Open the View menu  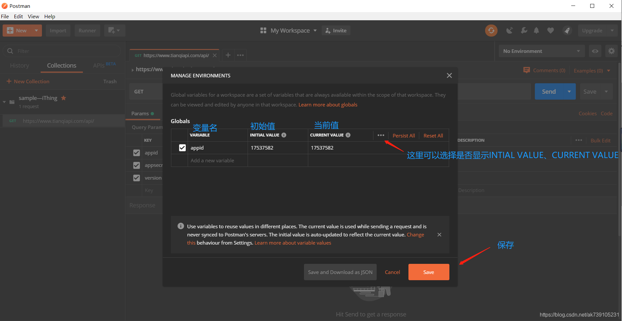33,16
